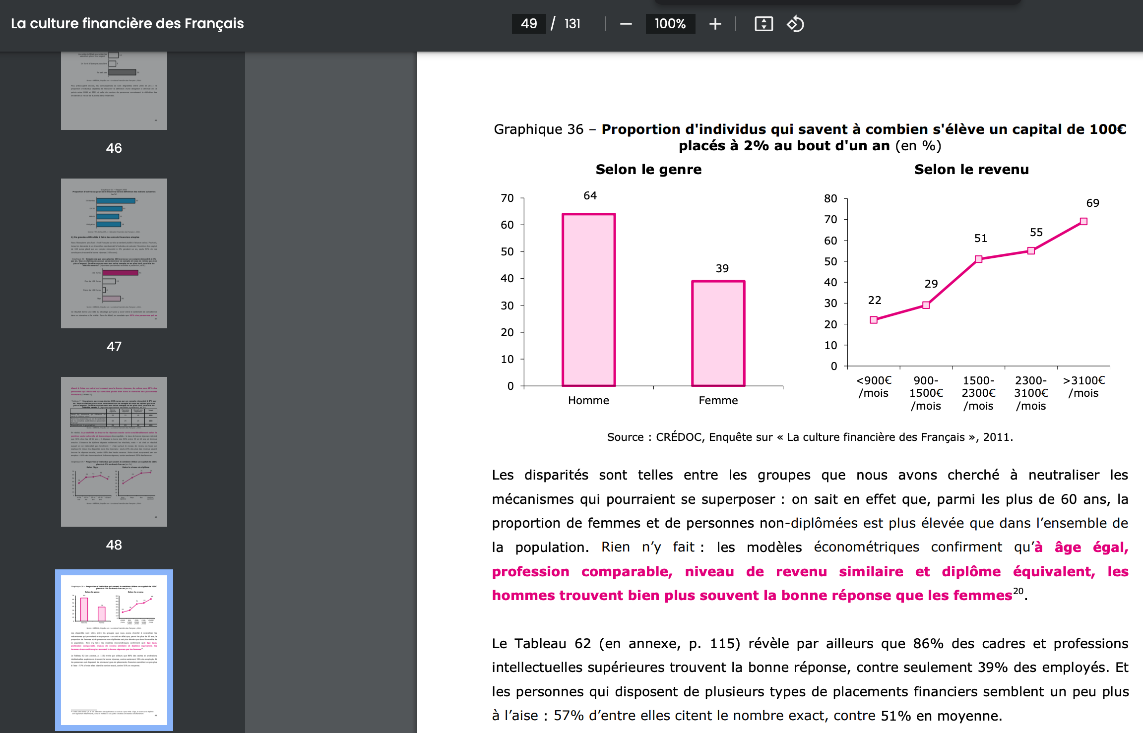1143x733 pixels.
Task: Click the data point labeled 55
Action: 1031,250
